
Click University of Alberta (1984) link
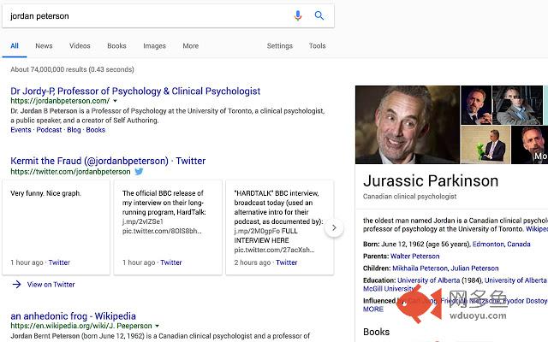(428, 280)
